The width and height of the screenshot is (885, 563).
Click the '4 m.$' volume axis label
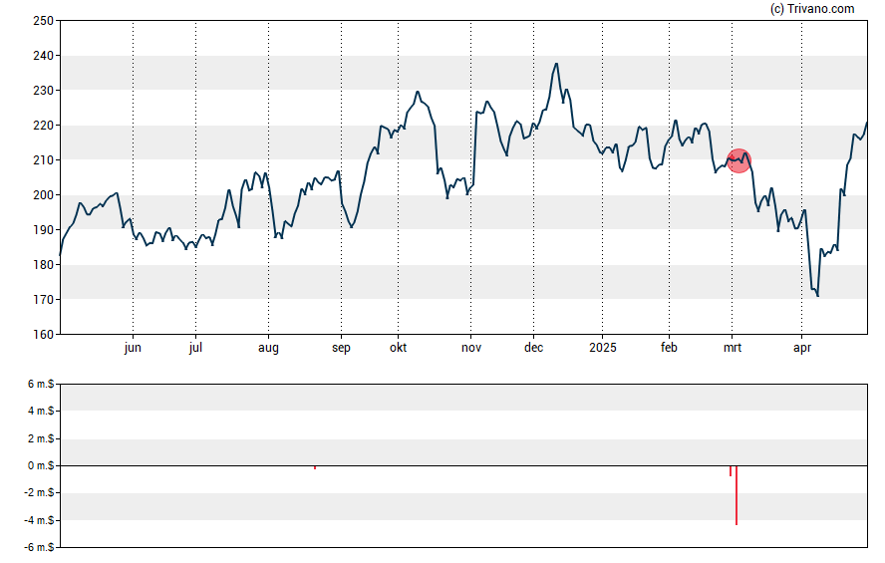click(x=41, y=412)
